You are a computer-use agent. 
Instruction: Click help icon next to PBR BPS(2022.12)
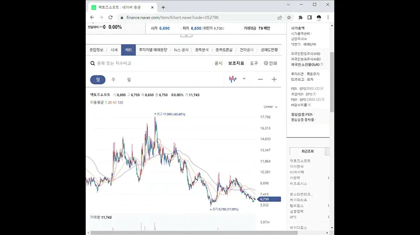point(323,99)
